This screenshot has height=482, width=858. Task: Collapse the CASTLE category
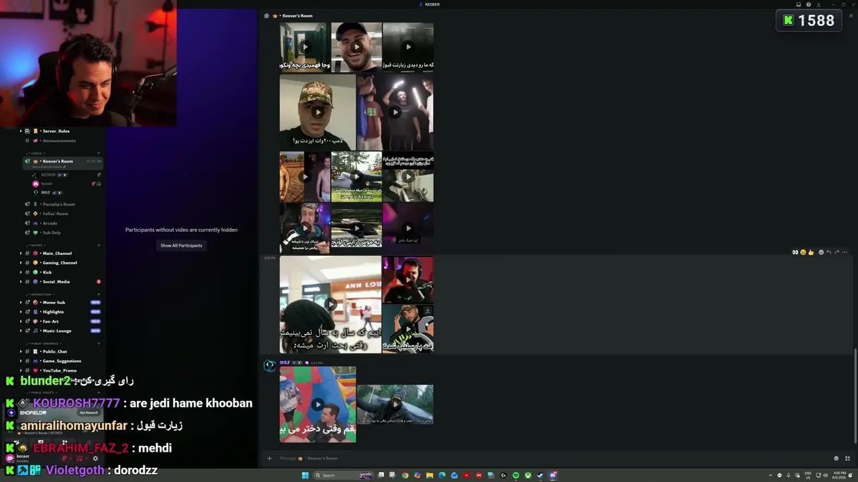[x=36, y=153]
